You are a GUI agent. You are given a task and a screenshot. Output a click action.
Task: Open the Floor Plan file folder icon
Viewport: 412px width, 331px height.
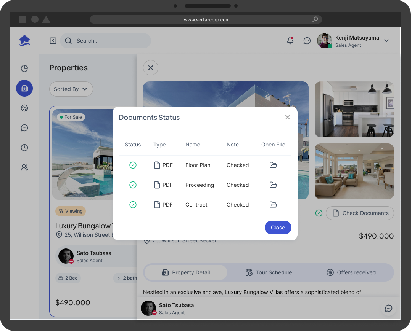click(273, 165)
